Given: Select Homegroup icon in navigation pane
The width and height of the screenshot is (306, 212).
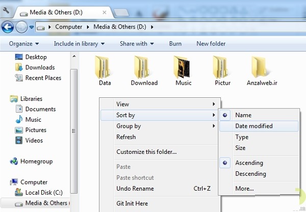Looking at the screenshot, I should [15, 161].
